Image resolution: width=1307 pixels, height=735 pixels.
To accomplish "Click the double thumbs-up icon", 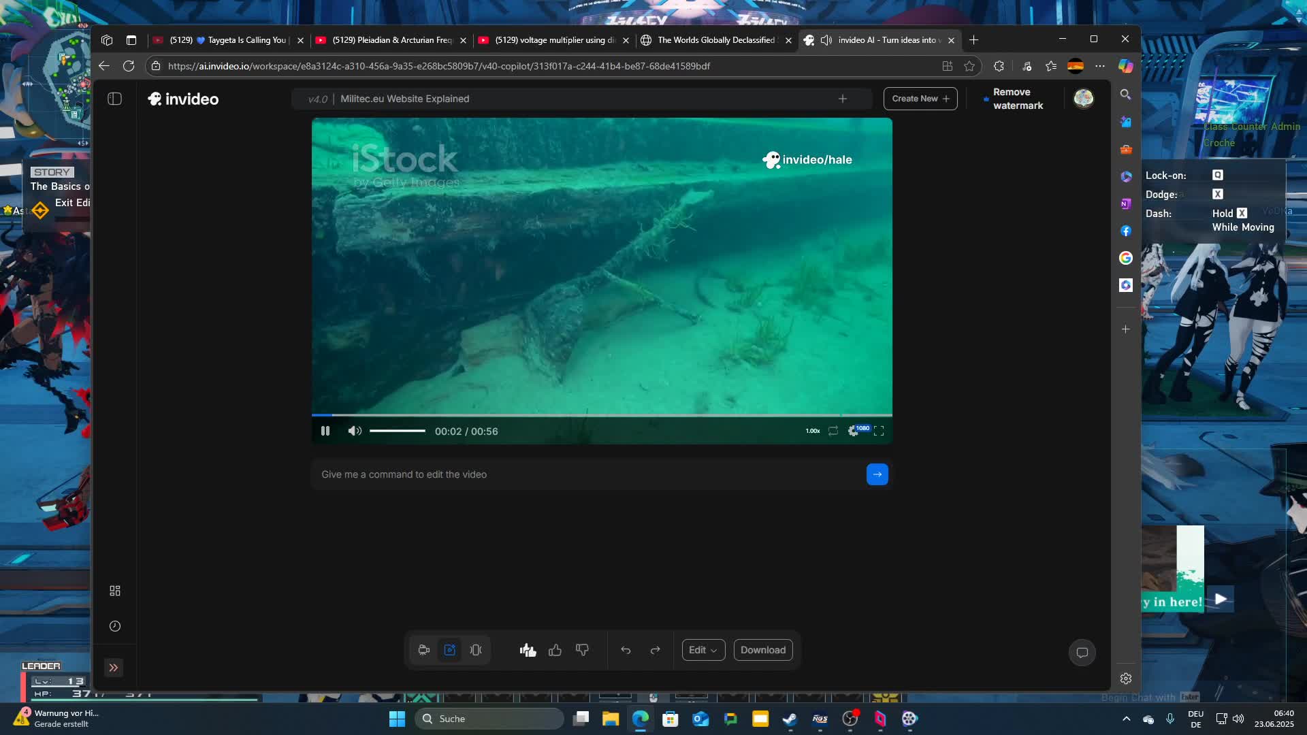I will (x=528, y=650).
